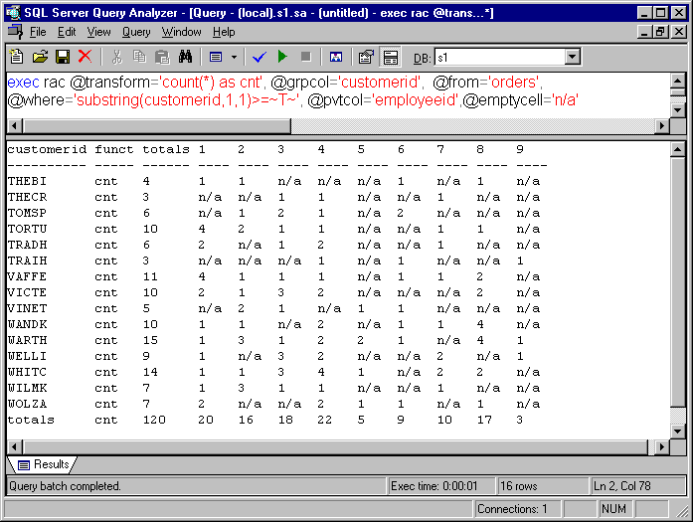
Task: Expand the DB database dropdown
Action: pos(572,57)
